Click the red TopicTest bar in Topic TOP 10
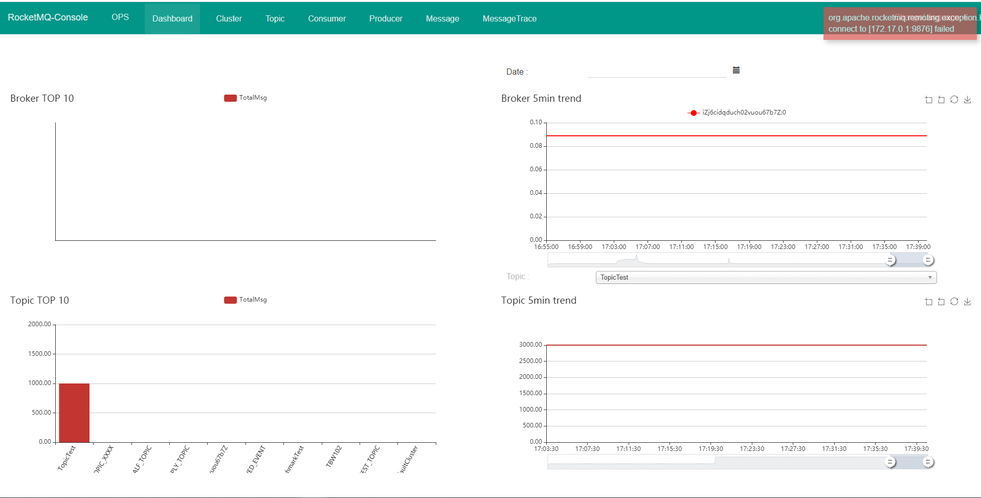 click(x=74, y=413)
